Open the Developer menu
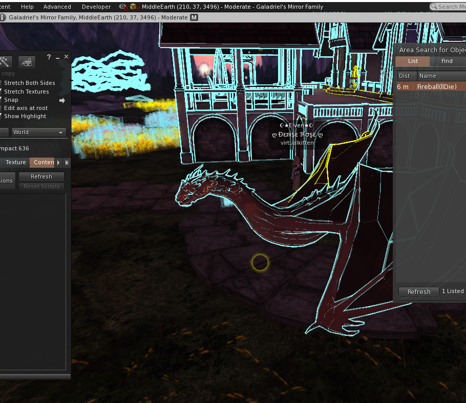Screen dimensions: 466x403 click(x=96, y=7)
